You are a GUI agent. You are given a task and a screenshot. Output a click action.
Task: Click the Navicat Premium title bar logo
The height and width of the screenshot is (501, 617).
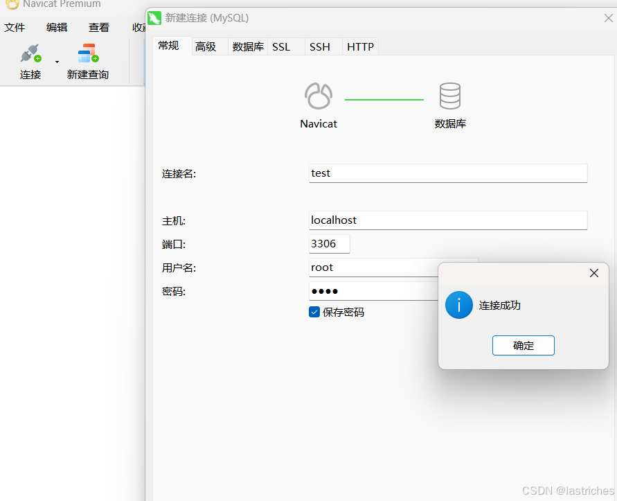click(x=12, y=4)
